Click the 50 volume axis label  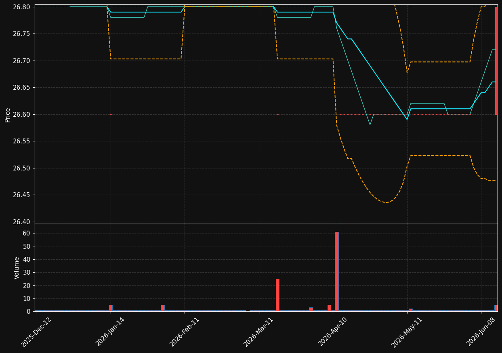[26, 246]
